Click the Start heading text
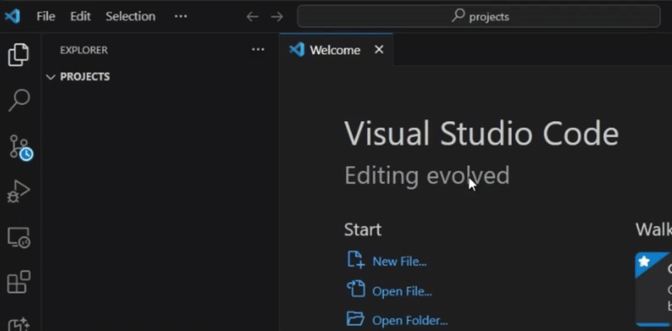Viewport: 672px width, 331px height. click(363, 230)
